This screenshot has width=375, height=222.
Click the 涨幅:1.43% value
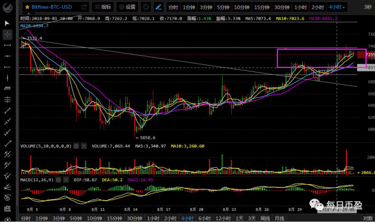199,18
